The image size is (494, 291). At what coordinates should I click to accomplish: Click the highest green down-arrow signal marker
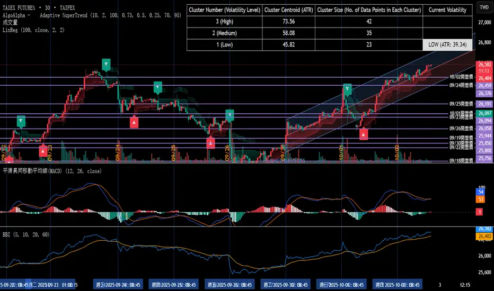coord(107,65)
